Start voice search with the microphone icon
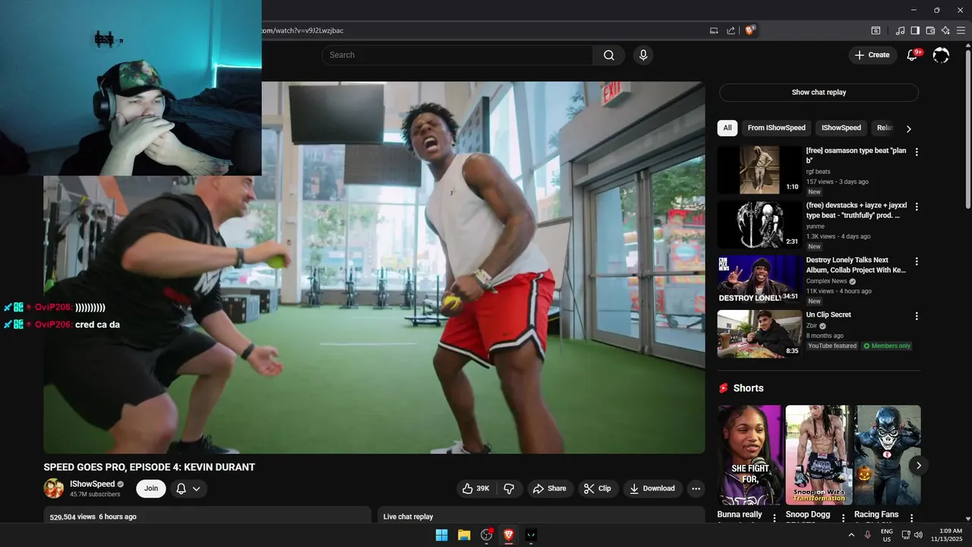Screen dimensions: 972x547 643,55
